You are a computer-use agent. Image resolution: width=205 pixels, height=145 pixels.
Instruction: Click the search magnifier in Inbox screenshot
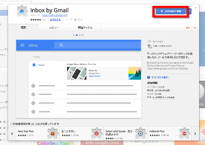tap(61, 45)
